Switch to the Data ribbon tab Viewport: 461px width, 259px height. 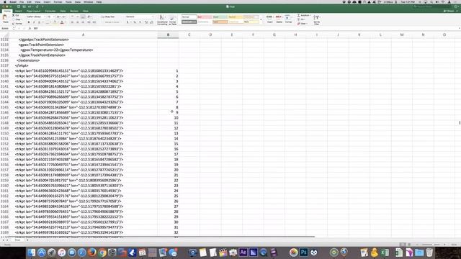(63, 12)
